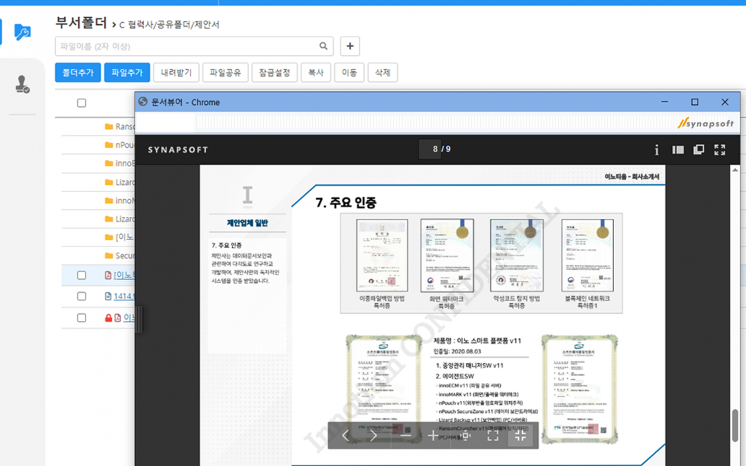Click the sidebar collapse handle on viewer left edge

[x=140, y=319]
